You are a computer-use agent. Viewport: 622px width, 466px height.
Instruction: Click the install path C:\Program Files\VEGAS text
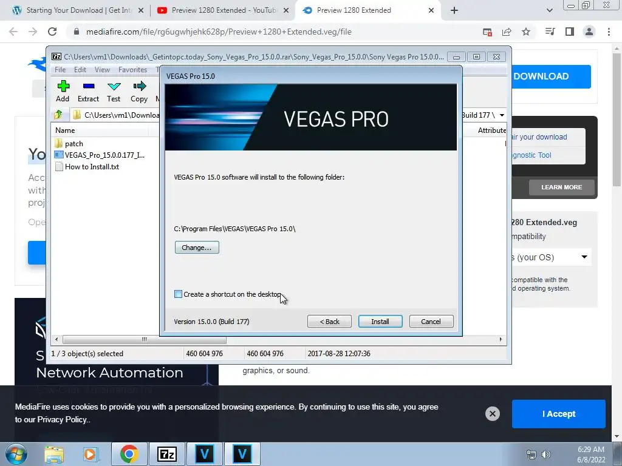(235, 229)
